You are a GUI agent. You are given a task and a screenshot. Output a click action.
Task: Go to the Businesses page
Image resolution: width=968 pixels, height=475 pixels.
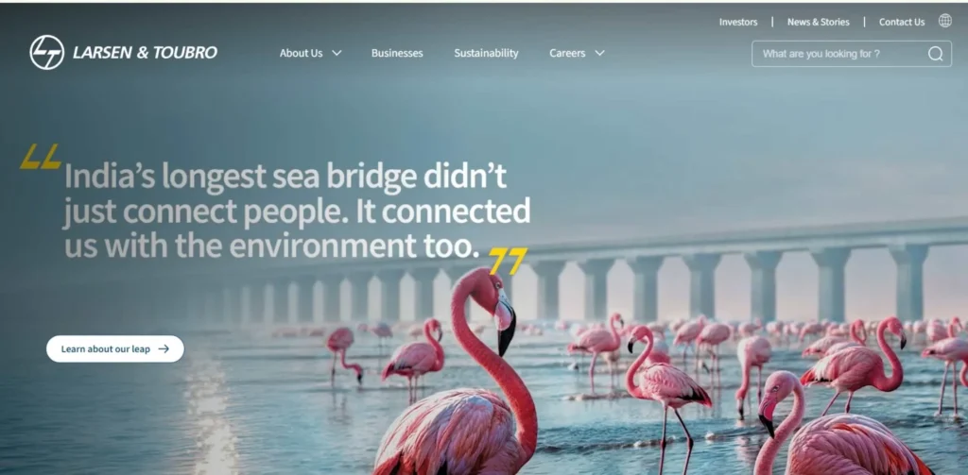point(397,53)
